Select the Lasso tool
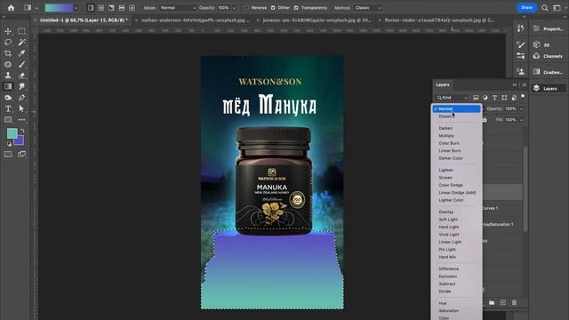The image size is (569, 320). coord(8,43)
